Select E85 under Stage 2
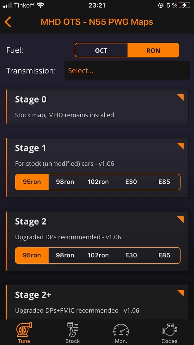This screenshot has width=194, height=345. click(x=164, y=255)
